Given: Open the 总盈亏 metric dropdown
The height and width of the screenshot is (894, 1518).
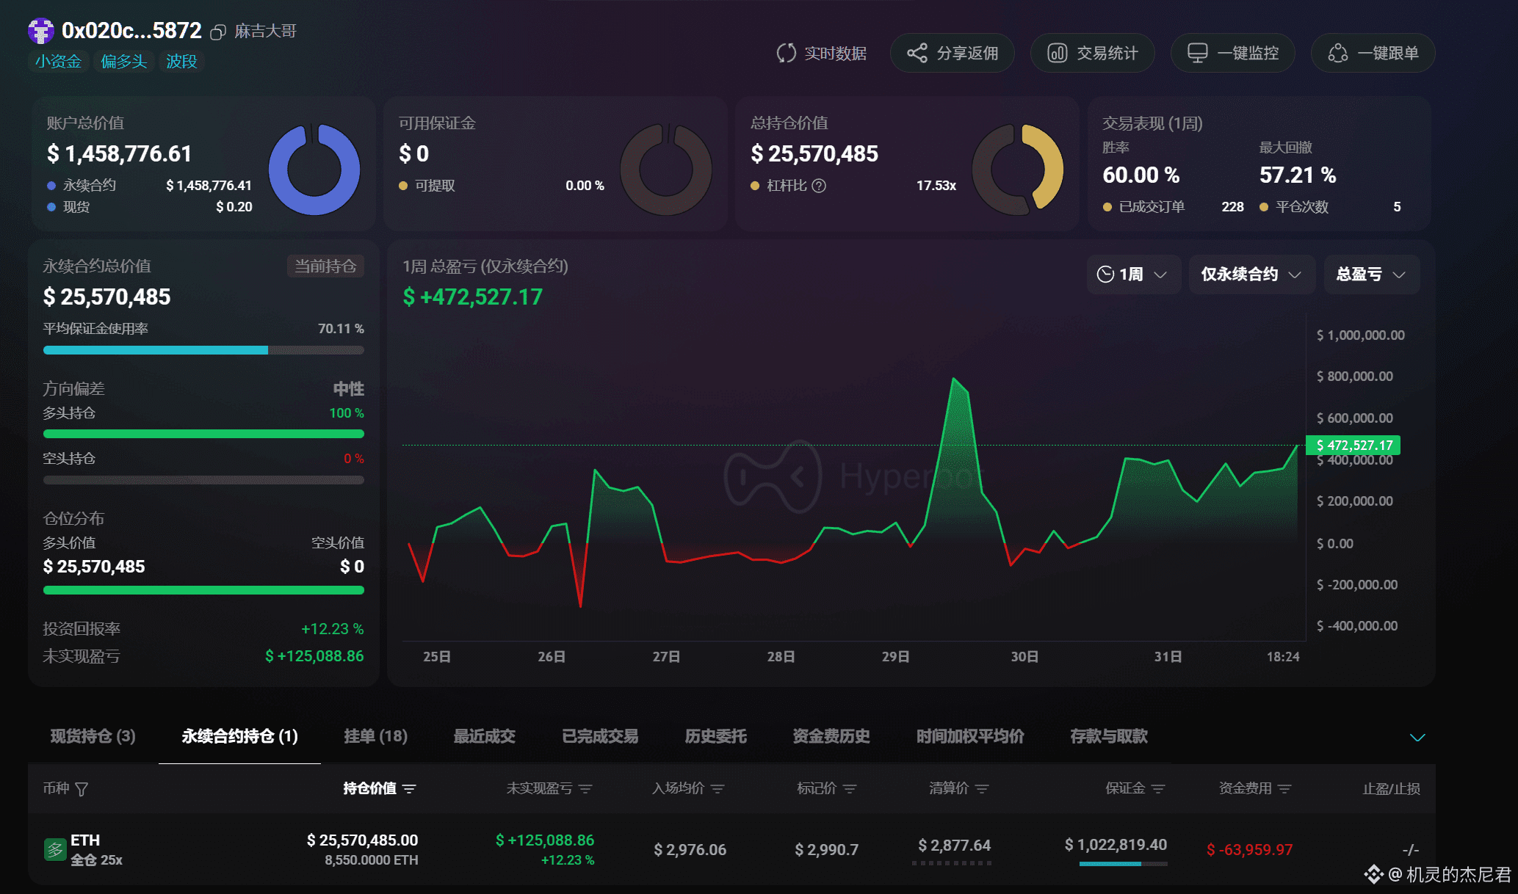Looking at the screenshot, I should click(x=1370, y=275).
